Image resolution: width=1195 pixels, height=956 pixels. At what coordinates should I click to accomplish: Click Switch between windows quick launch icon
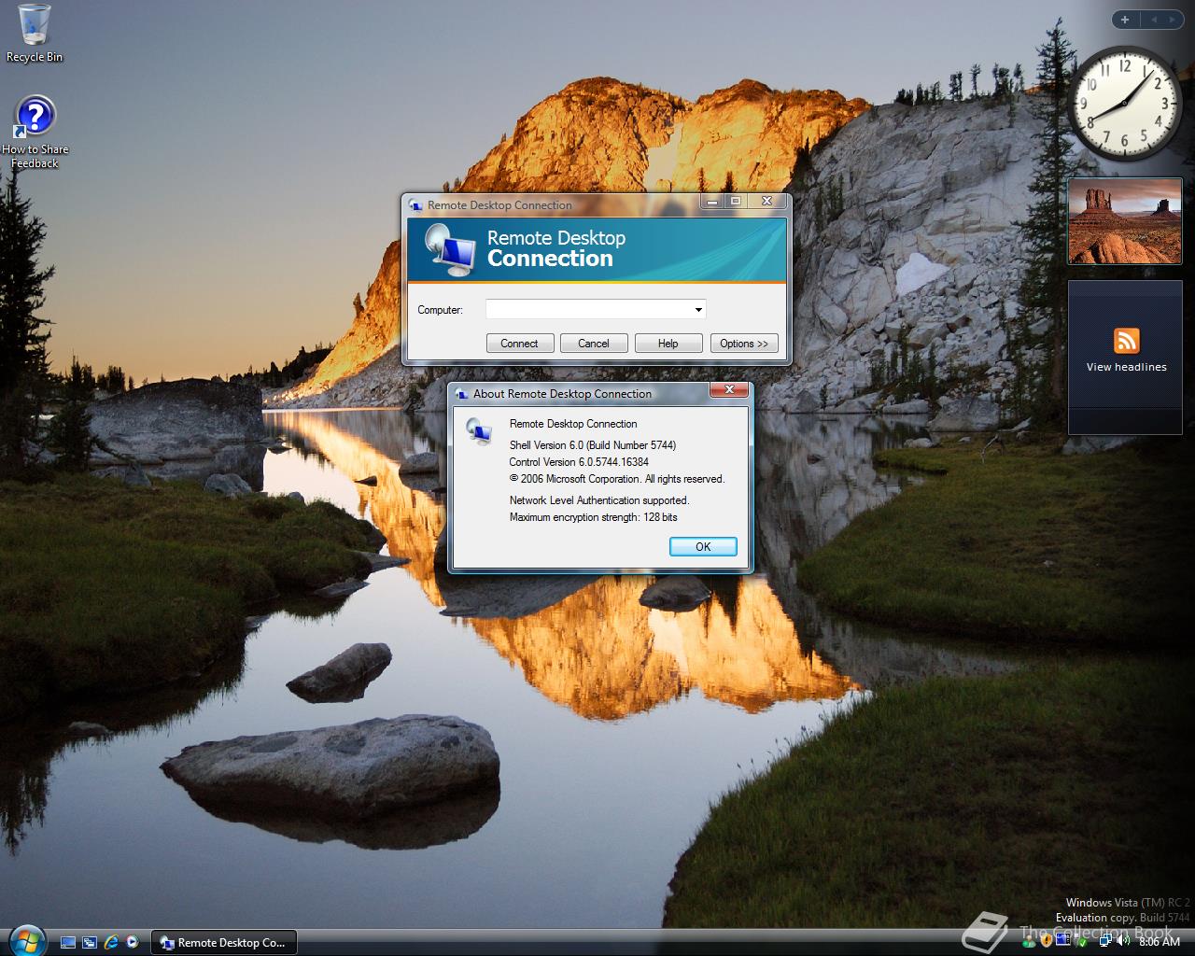pos(90,943)
